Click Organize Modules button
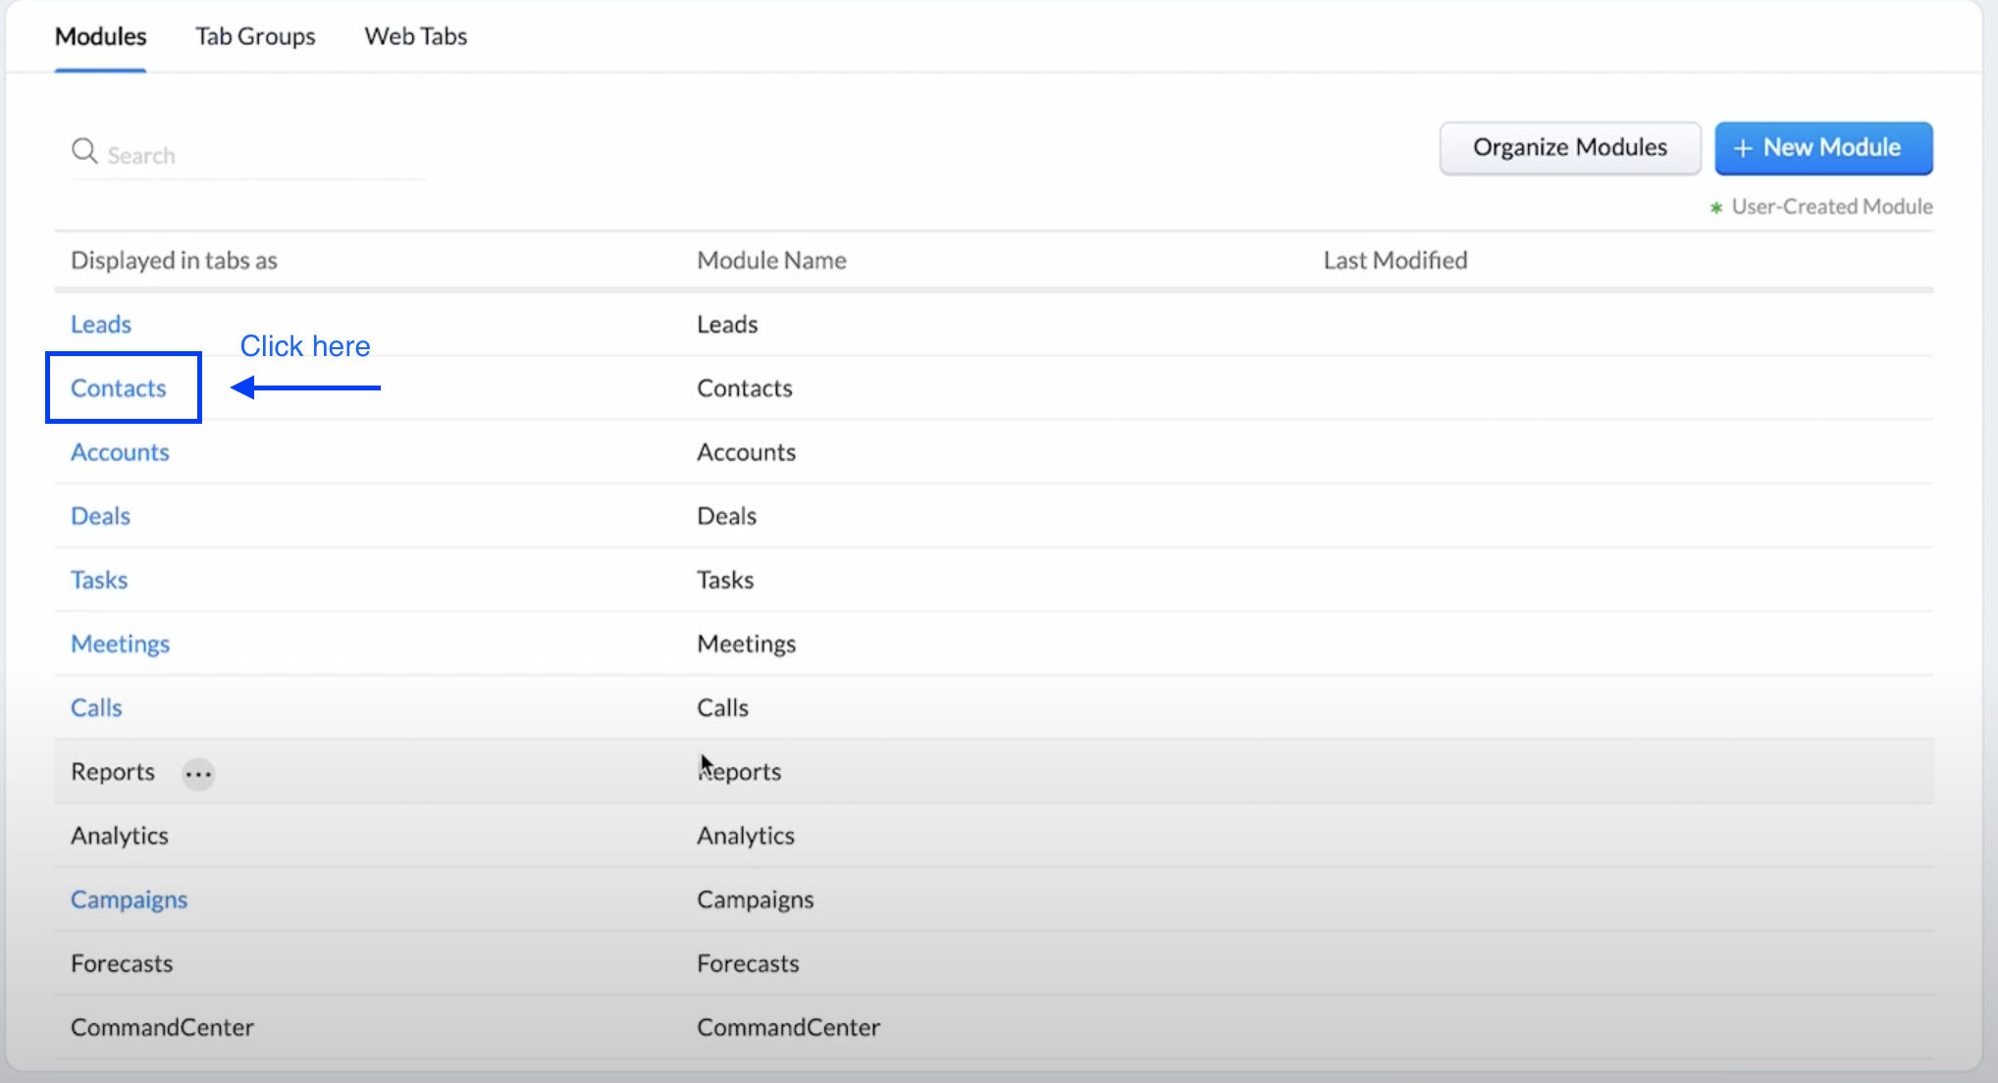Viewport: 1998px width, 1083px height. [1569, 148]
